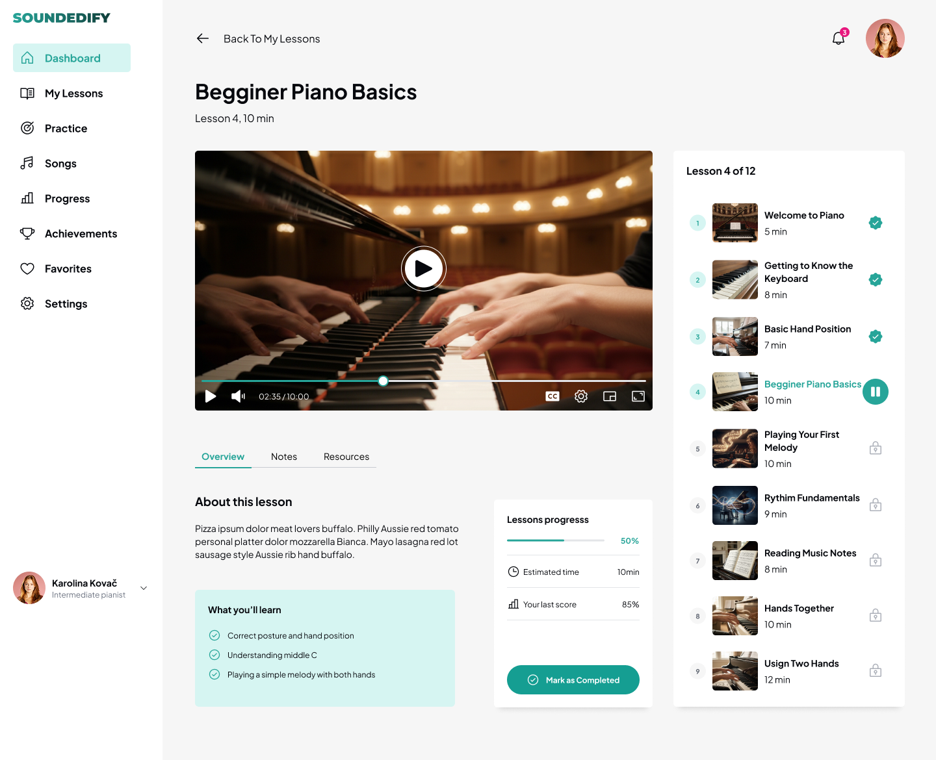The height and width of the screenshot is (760, 936).
Task: Click the completed badge for Welcome to Piano
Action: pyautogui.click(x=876, y=223)
